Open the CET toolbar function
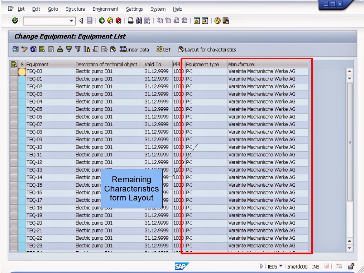The height and width of the screenshot is (273, 364). click(x=164, y=49)
